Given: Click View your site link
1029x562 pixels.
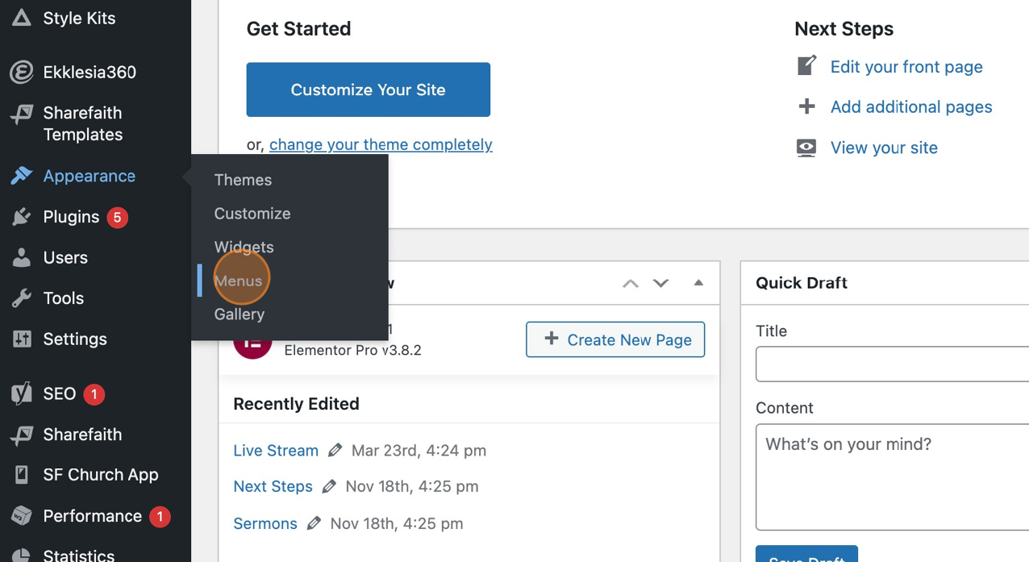Looking at the screenshot, I should pos(884,148).
